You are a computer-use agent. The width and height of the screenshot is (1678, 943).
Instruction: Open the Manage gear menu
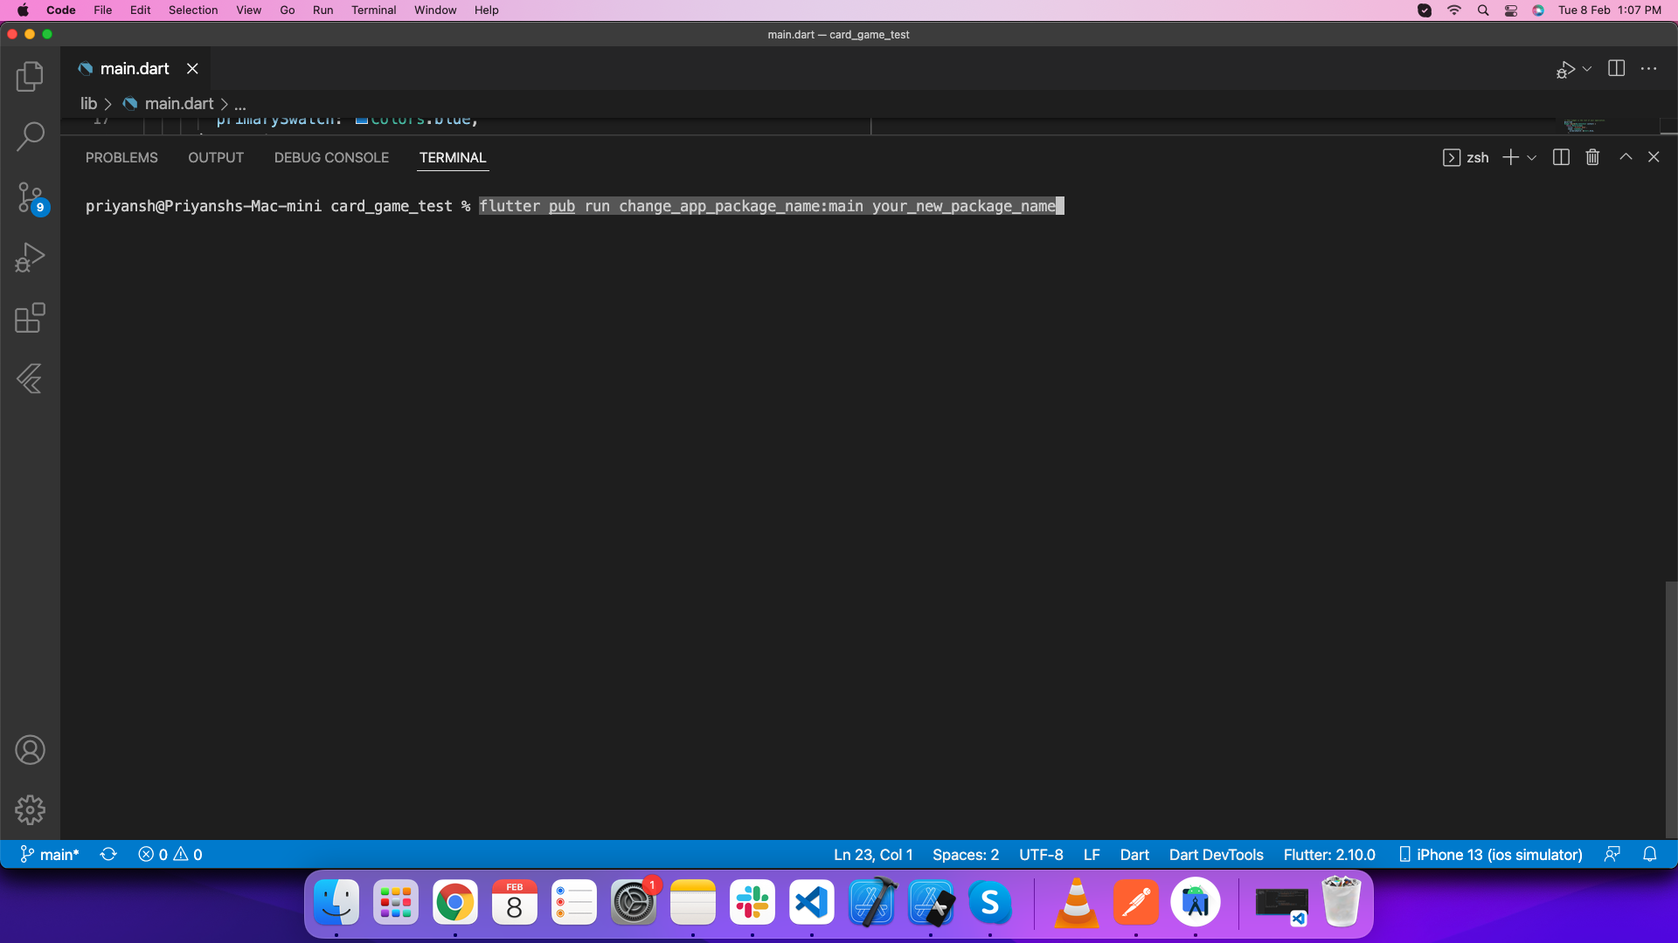(30, 809)
